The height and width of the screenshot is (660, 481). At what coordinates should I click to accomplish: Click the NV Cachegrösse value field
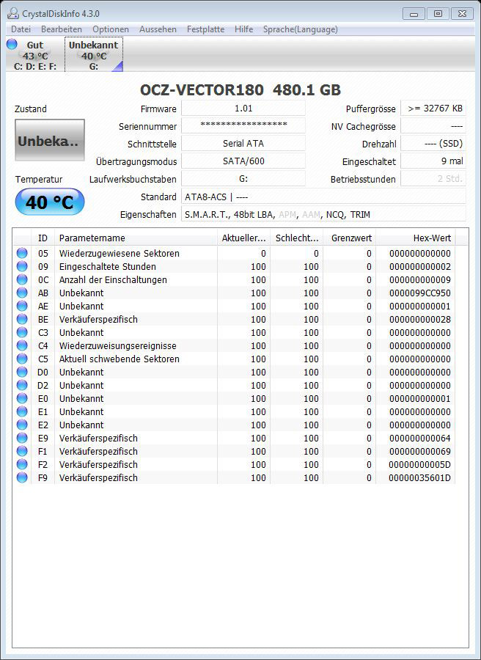(x=433, y=125)
